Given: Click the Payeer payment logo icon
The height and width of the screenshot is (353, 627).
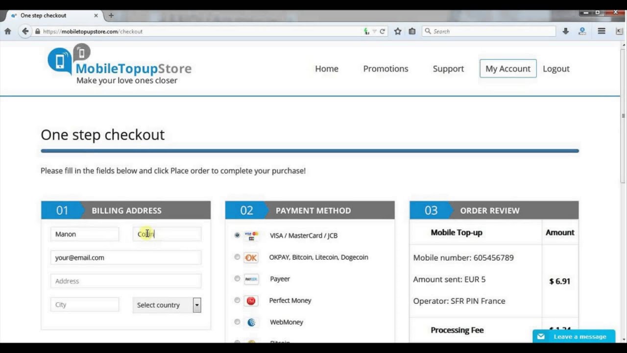Looking at the screenshot, I should 251,279.
